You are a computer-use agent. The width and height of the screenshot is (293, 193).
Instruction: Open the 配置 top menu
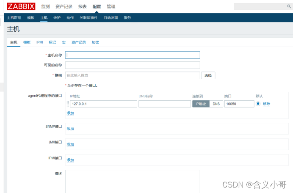pos(97,6)
